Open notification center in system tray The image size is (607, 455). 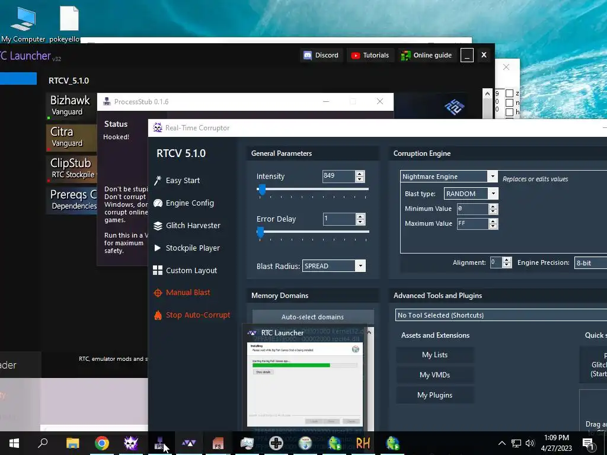(587, 443)
